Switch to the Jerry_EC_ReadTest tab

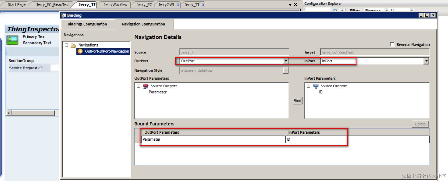pos(53,5)
